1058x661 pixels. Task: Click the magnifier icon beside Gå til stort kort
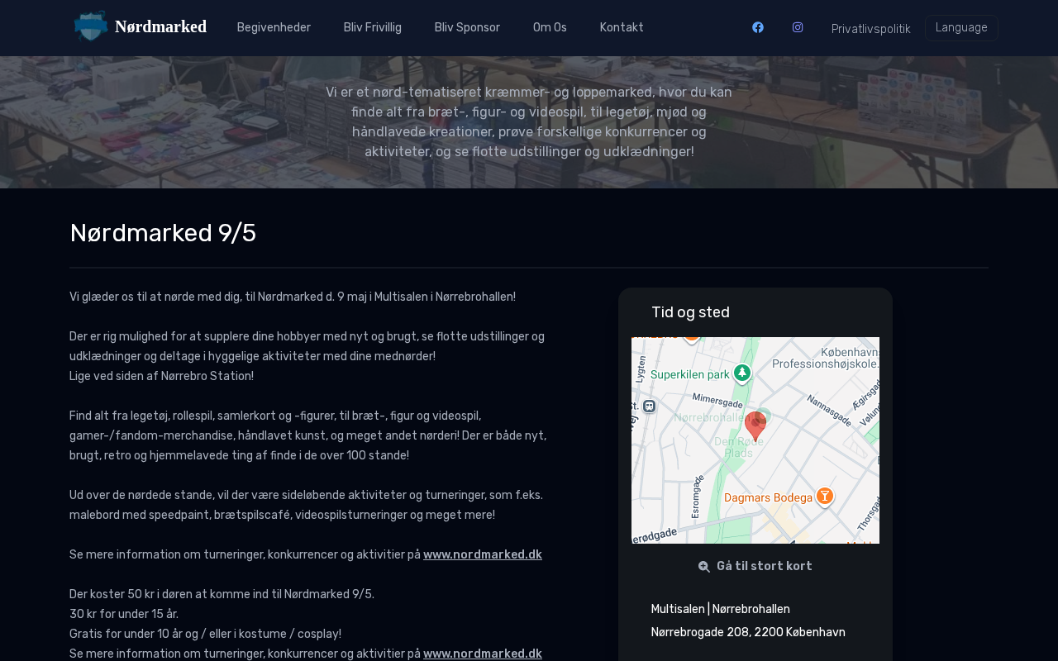[704, 567]
